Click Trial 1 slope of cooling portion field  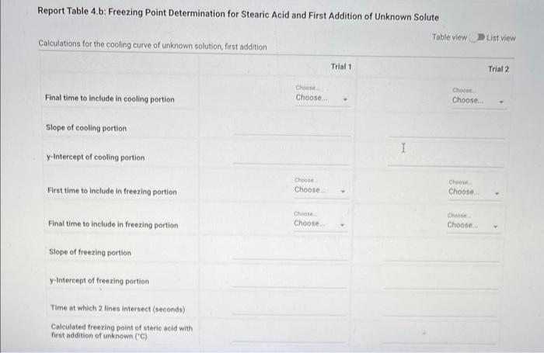(292, 128)
